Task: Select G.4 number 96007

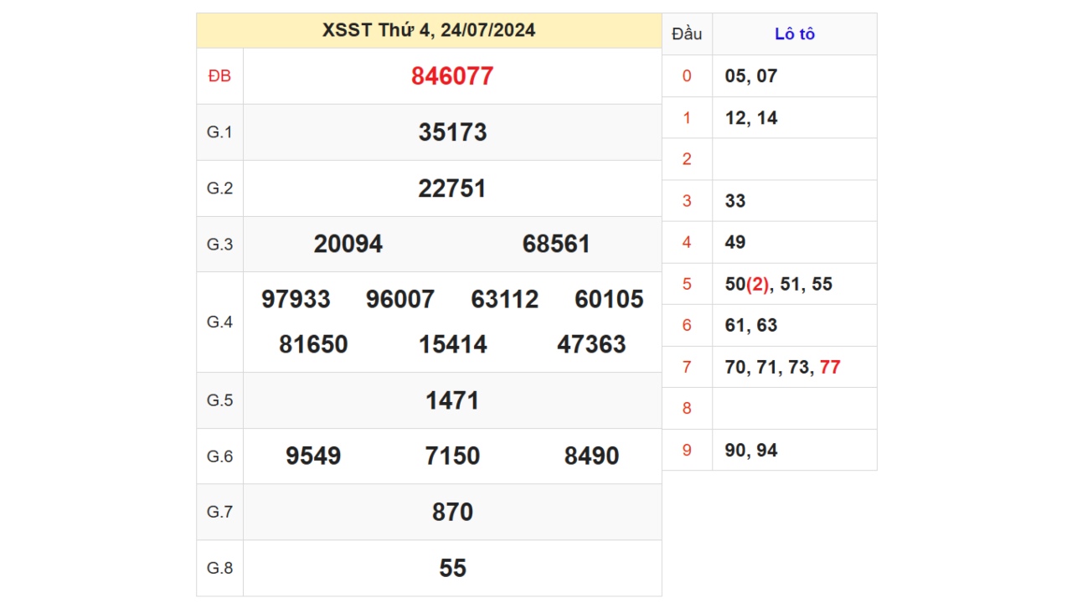Action: pyautogui.click(x=400, y=300)
